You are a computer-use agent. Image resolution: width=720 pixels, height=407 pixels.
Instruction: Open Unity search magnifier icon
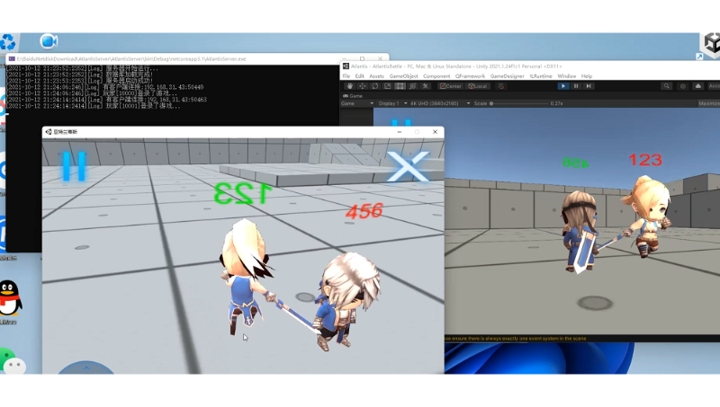(666, 86)
